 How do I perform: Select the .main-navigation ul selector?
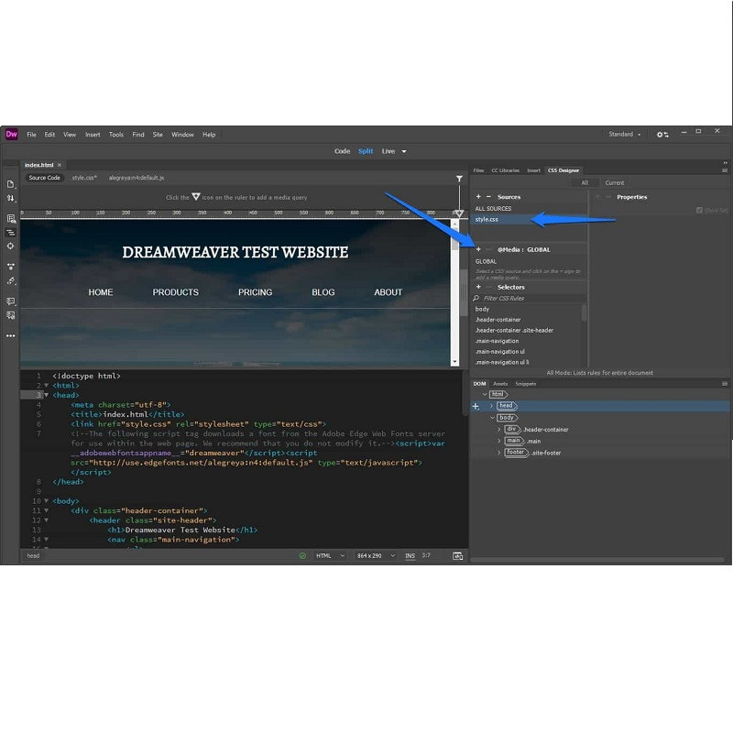[x=499, y=352]
